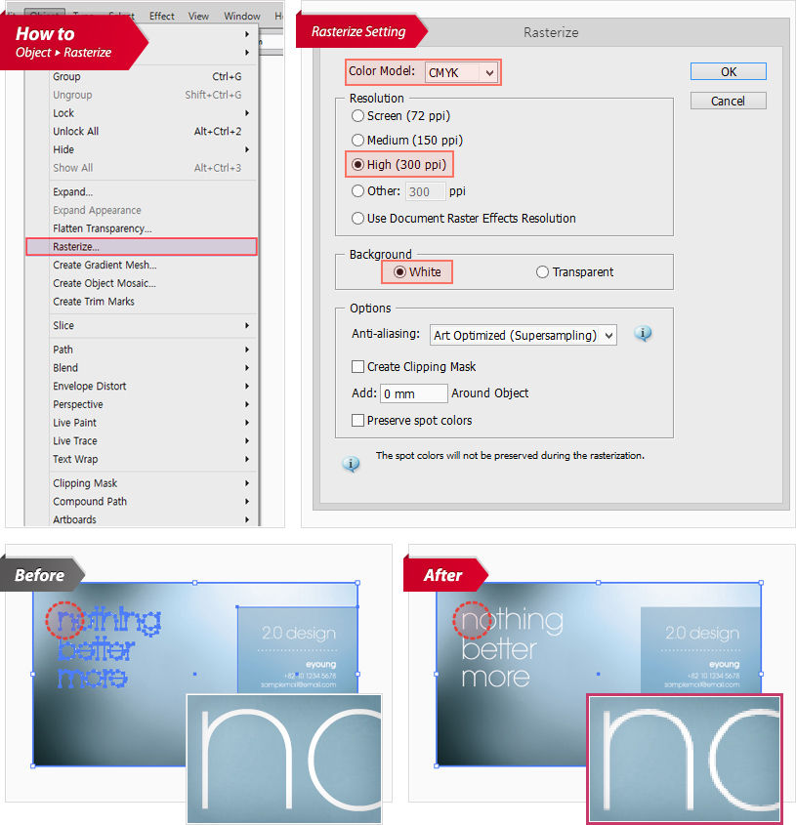Click the info icon beside the spot colors warning
The height and width of the screenshot is (825, 796).
[x=352, y=464]
